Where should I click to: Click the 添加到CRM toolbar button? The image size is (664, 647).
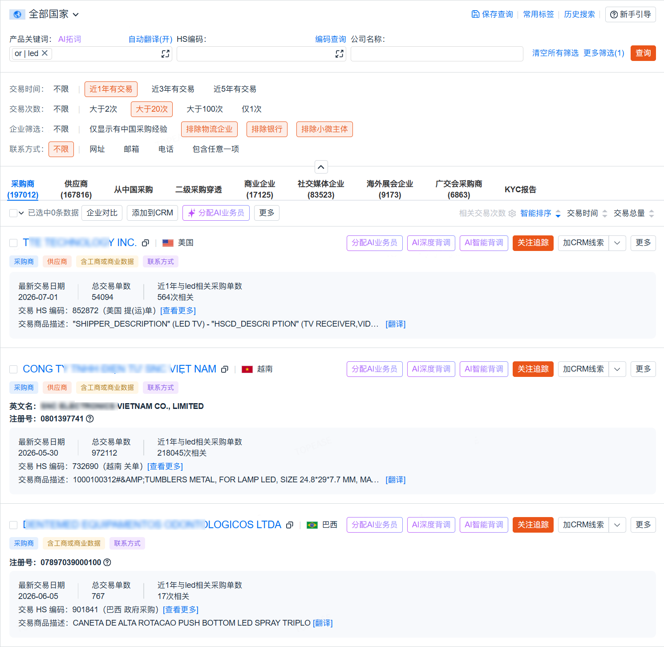click(x=152, y=213)
